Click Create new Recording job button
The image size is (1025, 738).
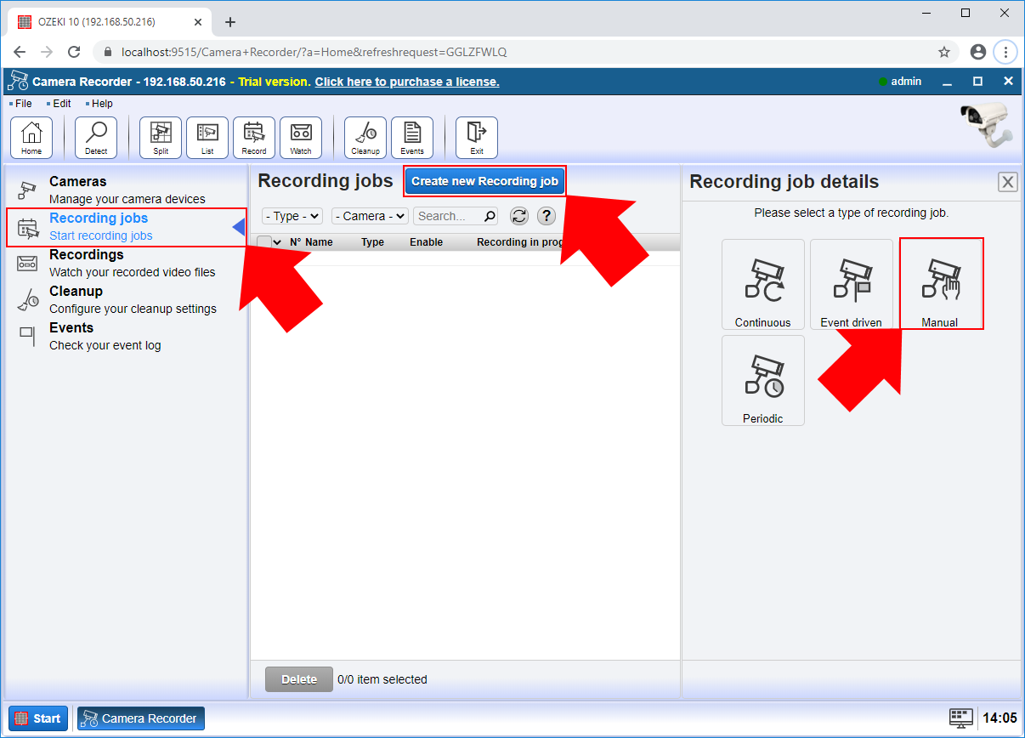[484, 181]
